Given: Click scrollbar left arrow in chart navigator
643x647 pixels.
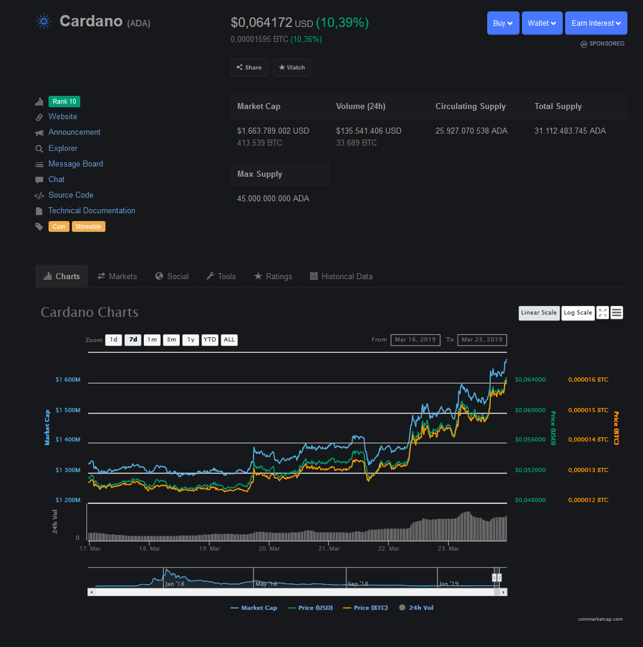Looking at the screenshot, I should point(91,592).
